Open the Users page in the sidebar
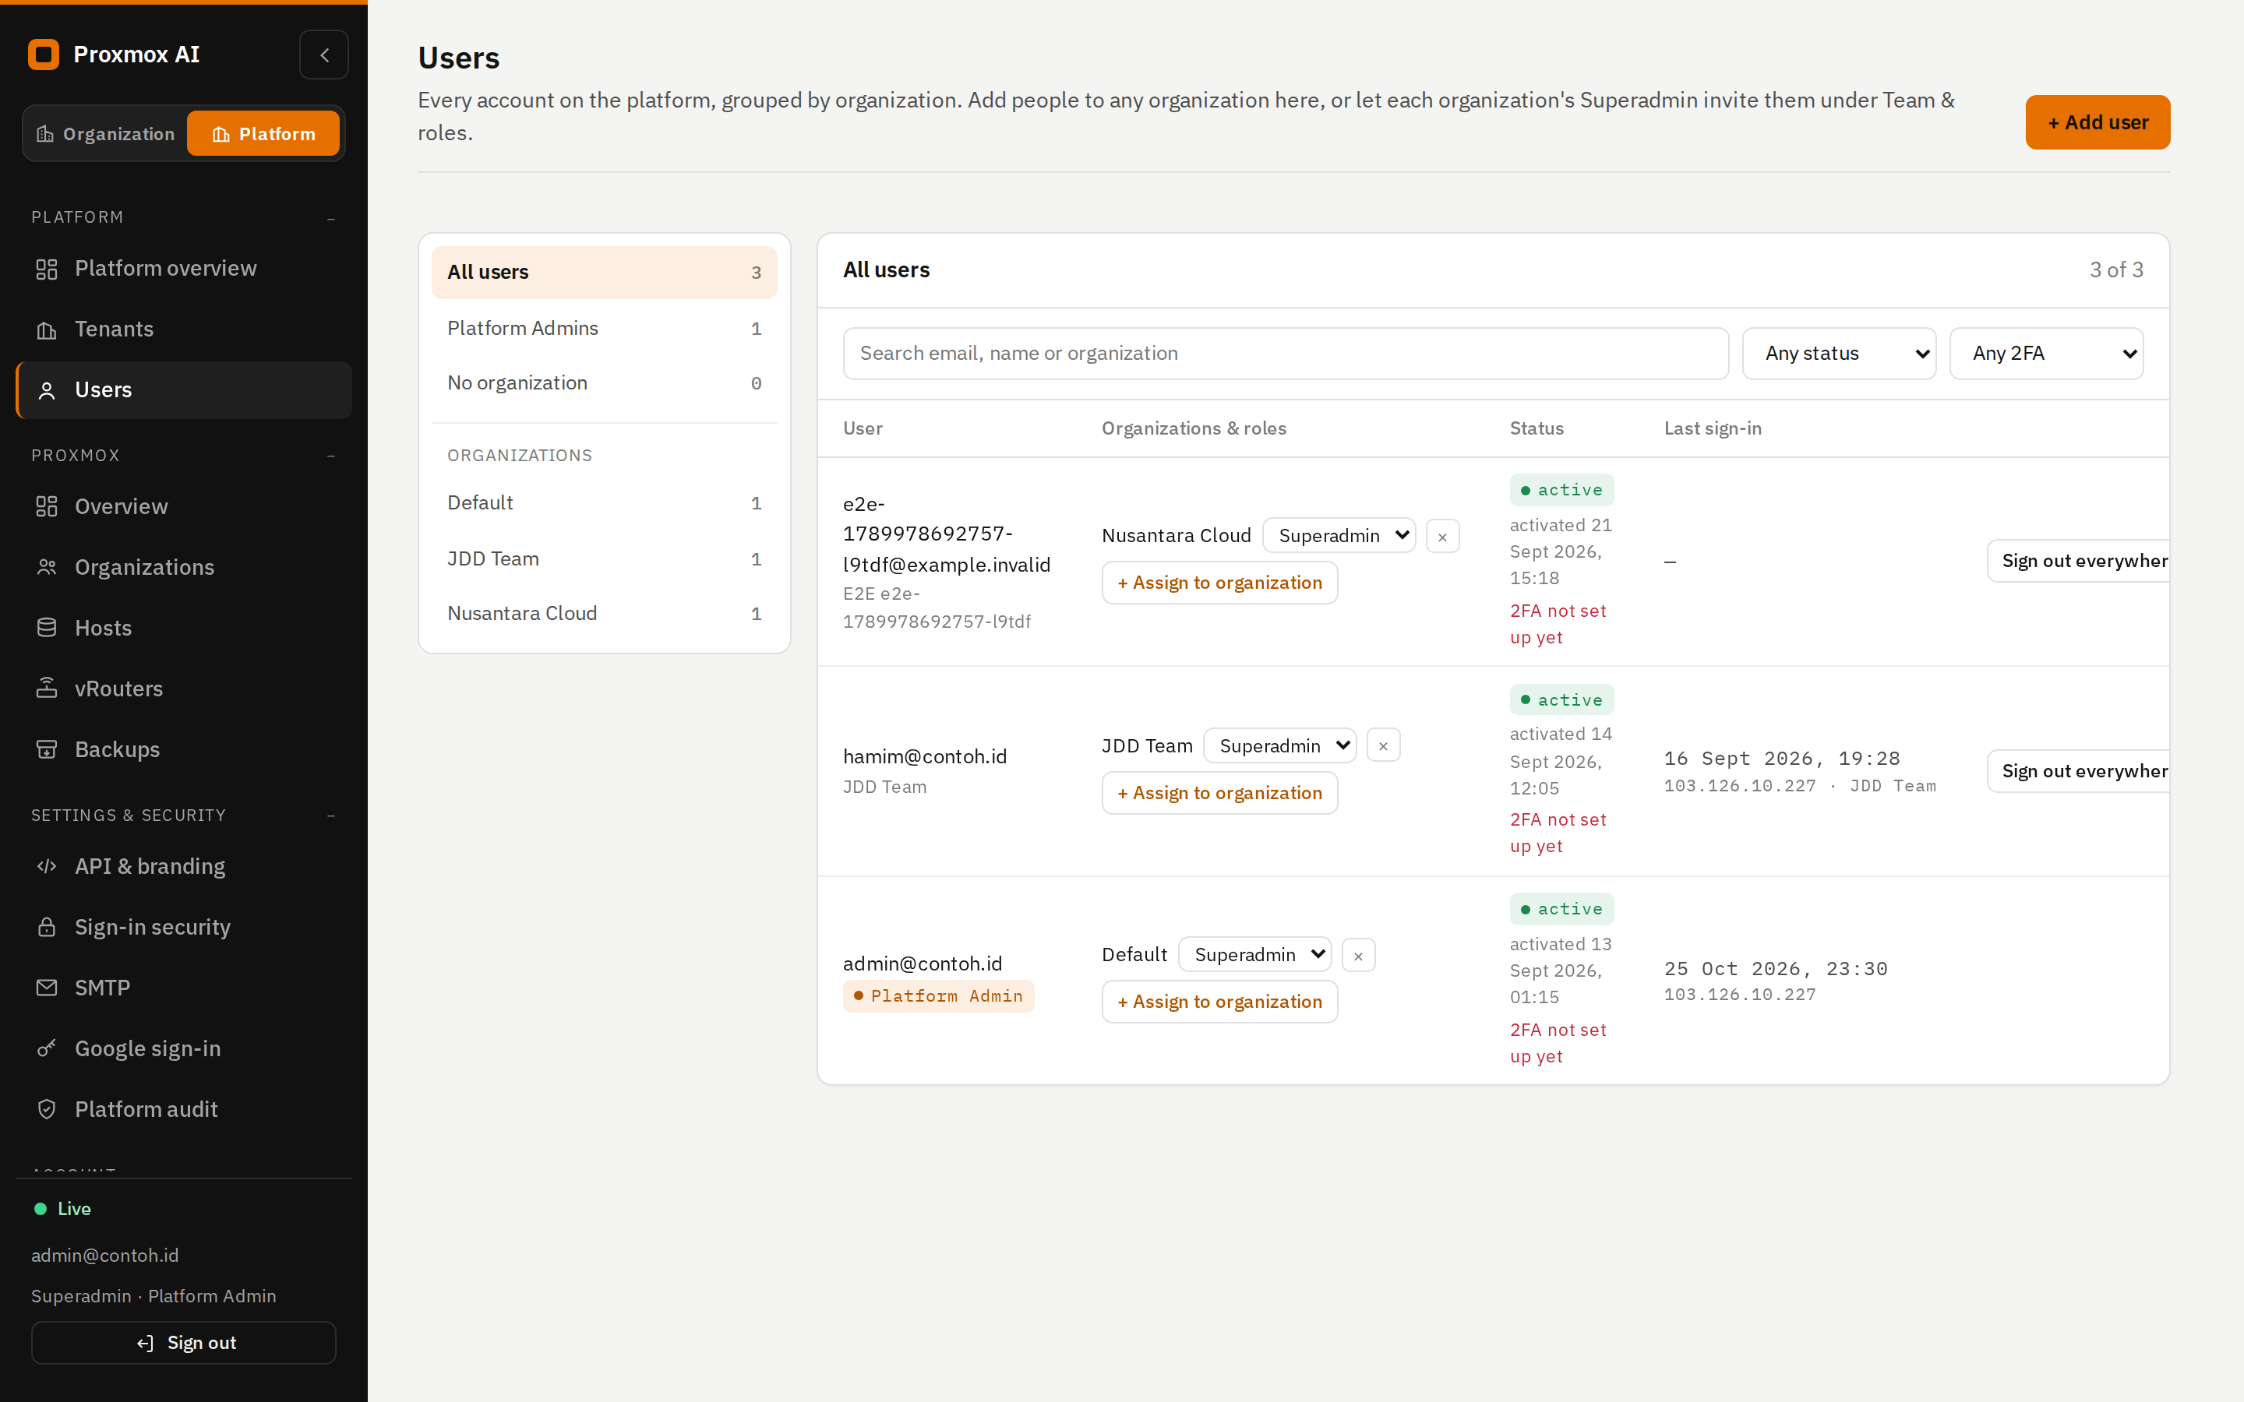The height and width of the screenshot is (1402, 2244). (x=184, y=390)
